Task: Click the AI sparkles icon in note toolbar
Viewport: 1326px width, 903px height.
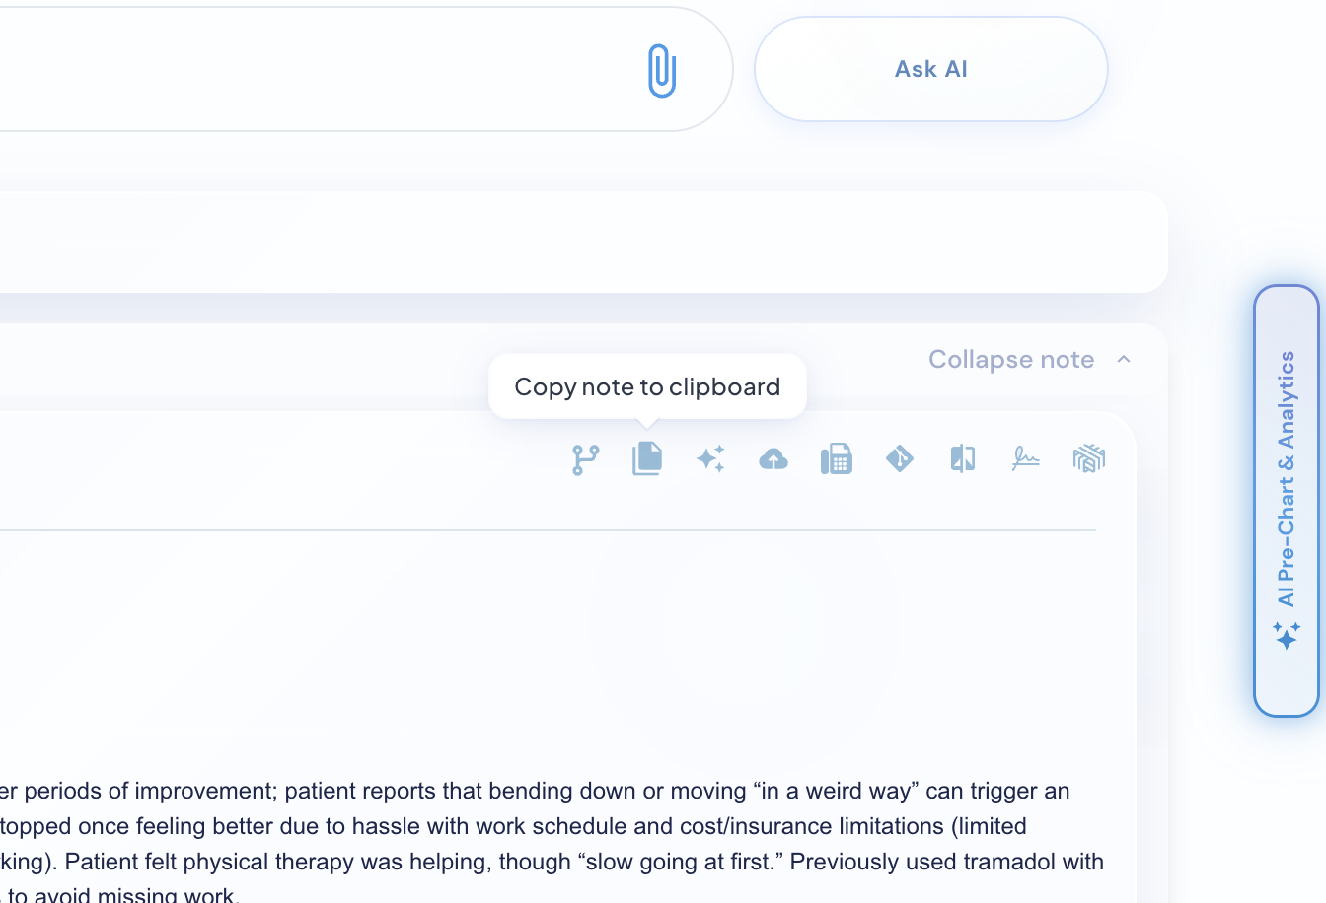Action: [x=710, y=459]
